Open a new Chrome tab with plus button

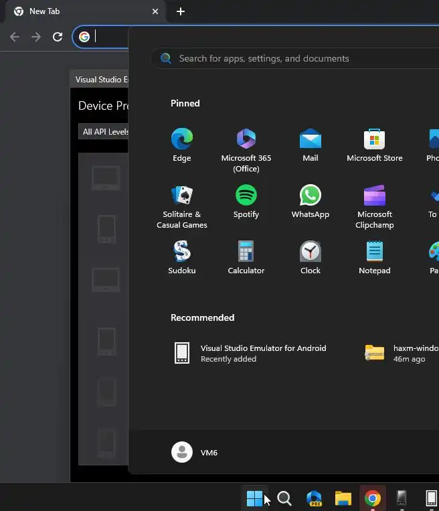(x=181, y=11)
